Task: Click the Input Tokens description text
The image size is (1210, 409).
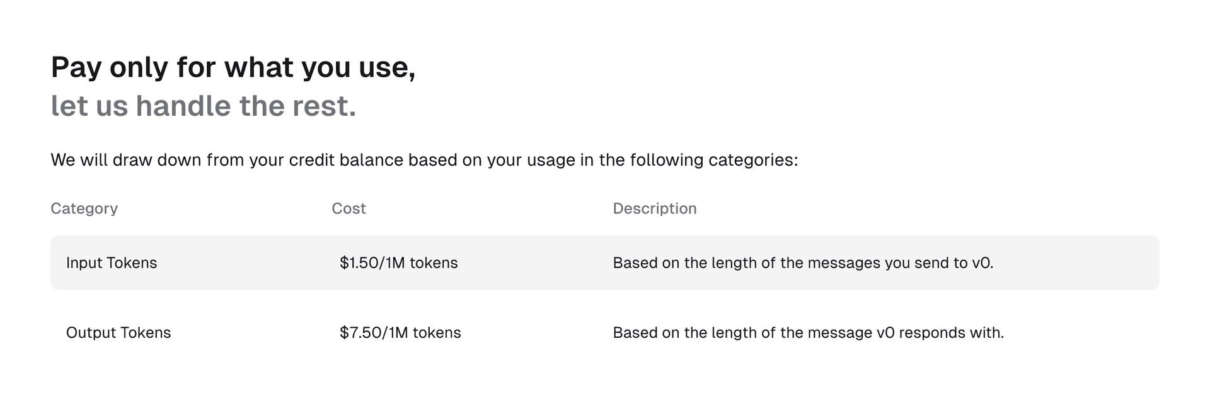Action: (x=802, y=263)
